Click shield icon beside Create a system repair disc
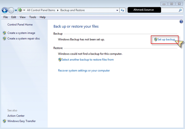This screenshot has height=129, width=185. pos(5,38)
